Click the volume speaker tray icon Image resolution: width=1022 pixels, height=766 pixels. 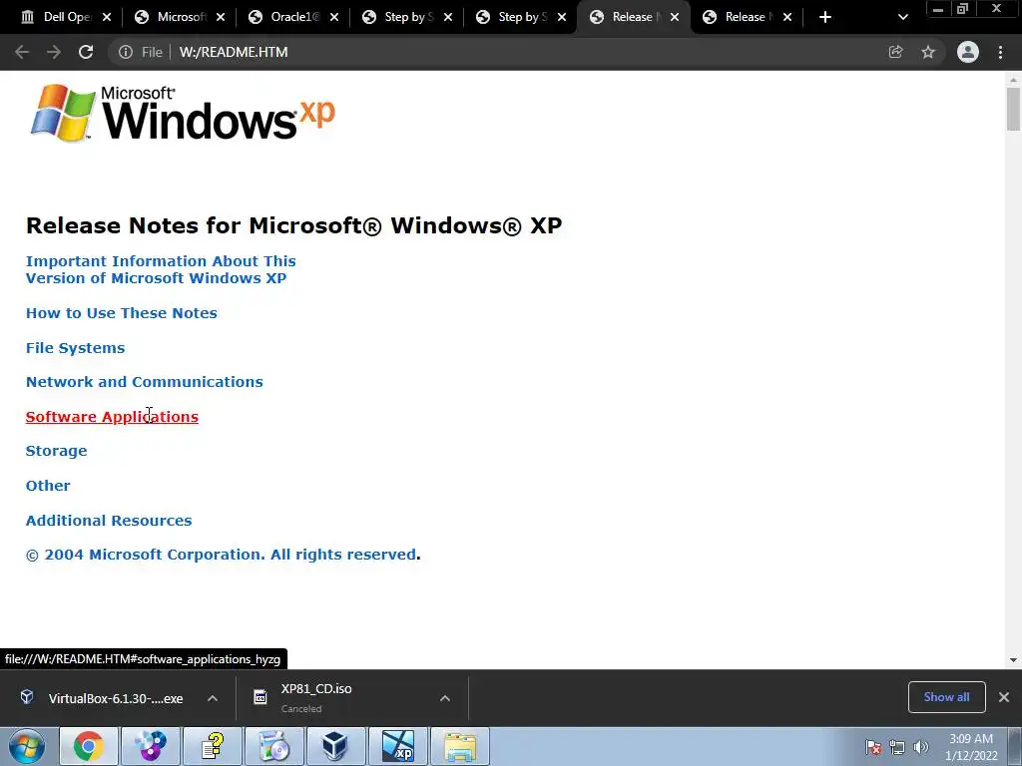(x=921, y=747)
